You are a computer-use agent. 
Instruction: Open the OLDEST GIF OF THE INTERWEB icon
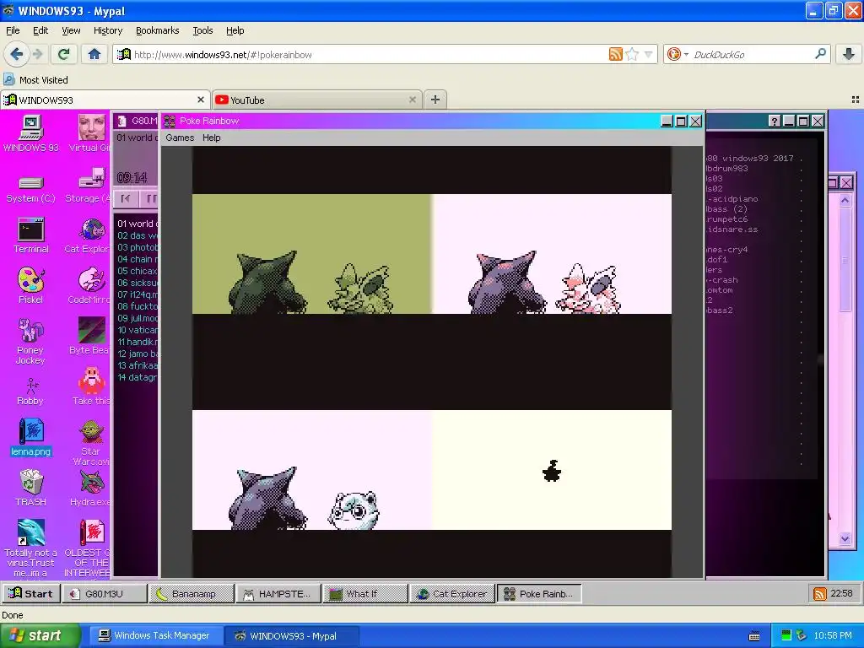click(88, 548)
